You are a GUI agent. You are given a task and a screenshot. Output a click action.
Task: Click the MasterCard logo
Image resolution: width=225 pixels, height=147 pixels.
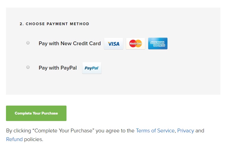135,44
